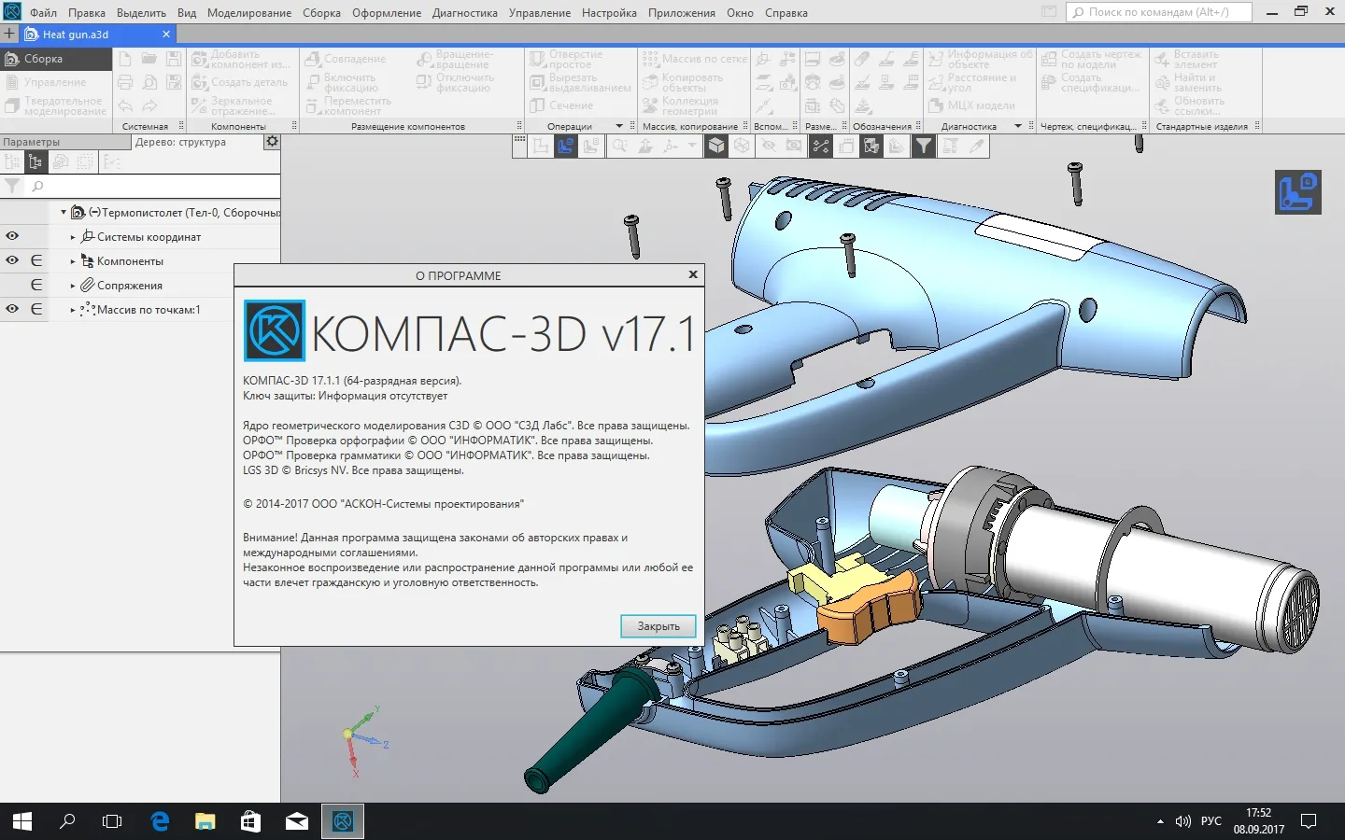This screenshot has width=1345, height=840.
Task: Close the О ПРОГРАММЕ dialog with Закрыть
Action: point(658,626)
